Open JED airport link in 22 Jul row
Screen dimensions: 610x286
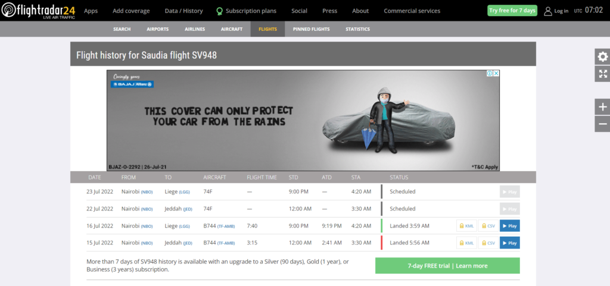[188, 209]
